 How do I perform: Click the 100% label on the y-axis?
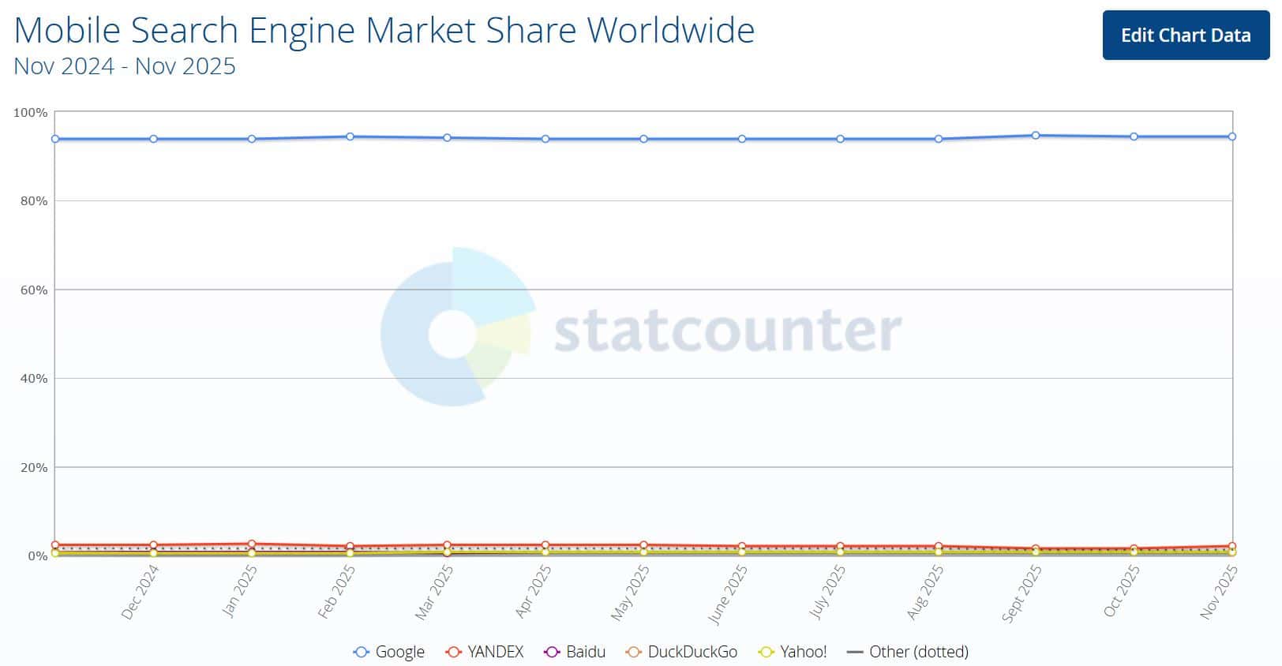click(31, 113)
